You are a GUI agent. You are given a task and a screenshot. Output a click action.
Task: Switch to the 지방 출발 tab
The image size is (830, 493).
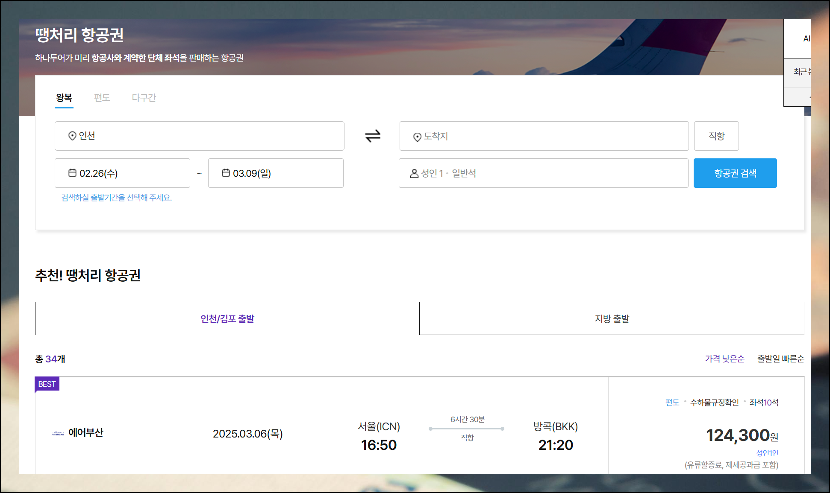[612, 319]
